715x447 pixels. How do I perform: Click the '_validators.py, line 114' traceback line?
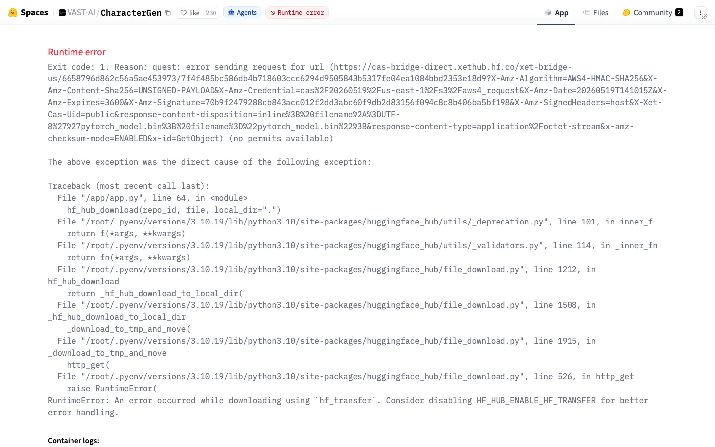(x=357, y=245)
